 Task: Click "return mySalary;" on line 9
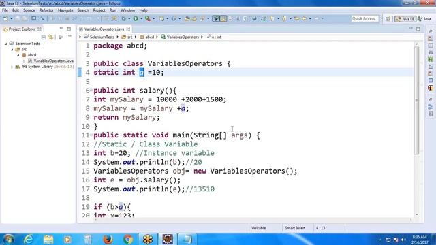tap(127, 117)
